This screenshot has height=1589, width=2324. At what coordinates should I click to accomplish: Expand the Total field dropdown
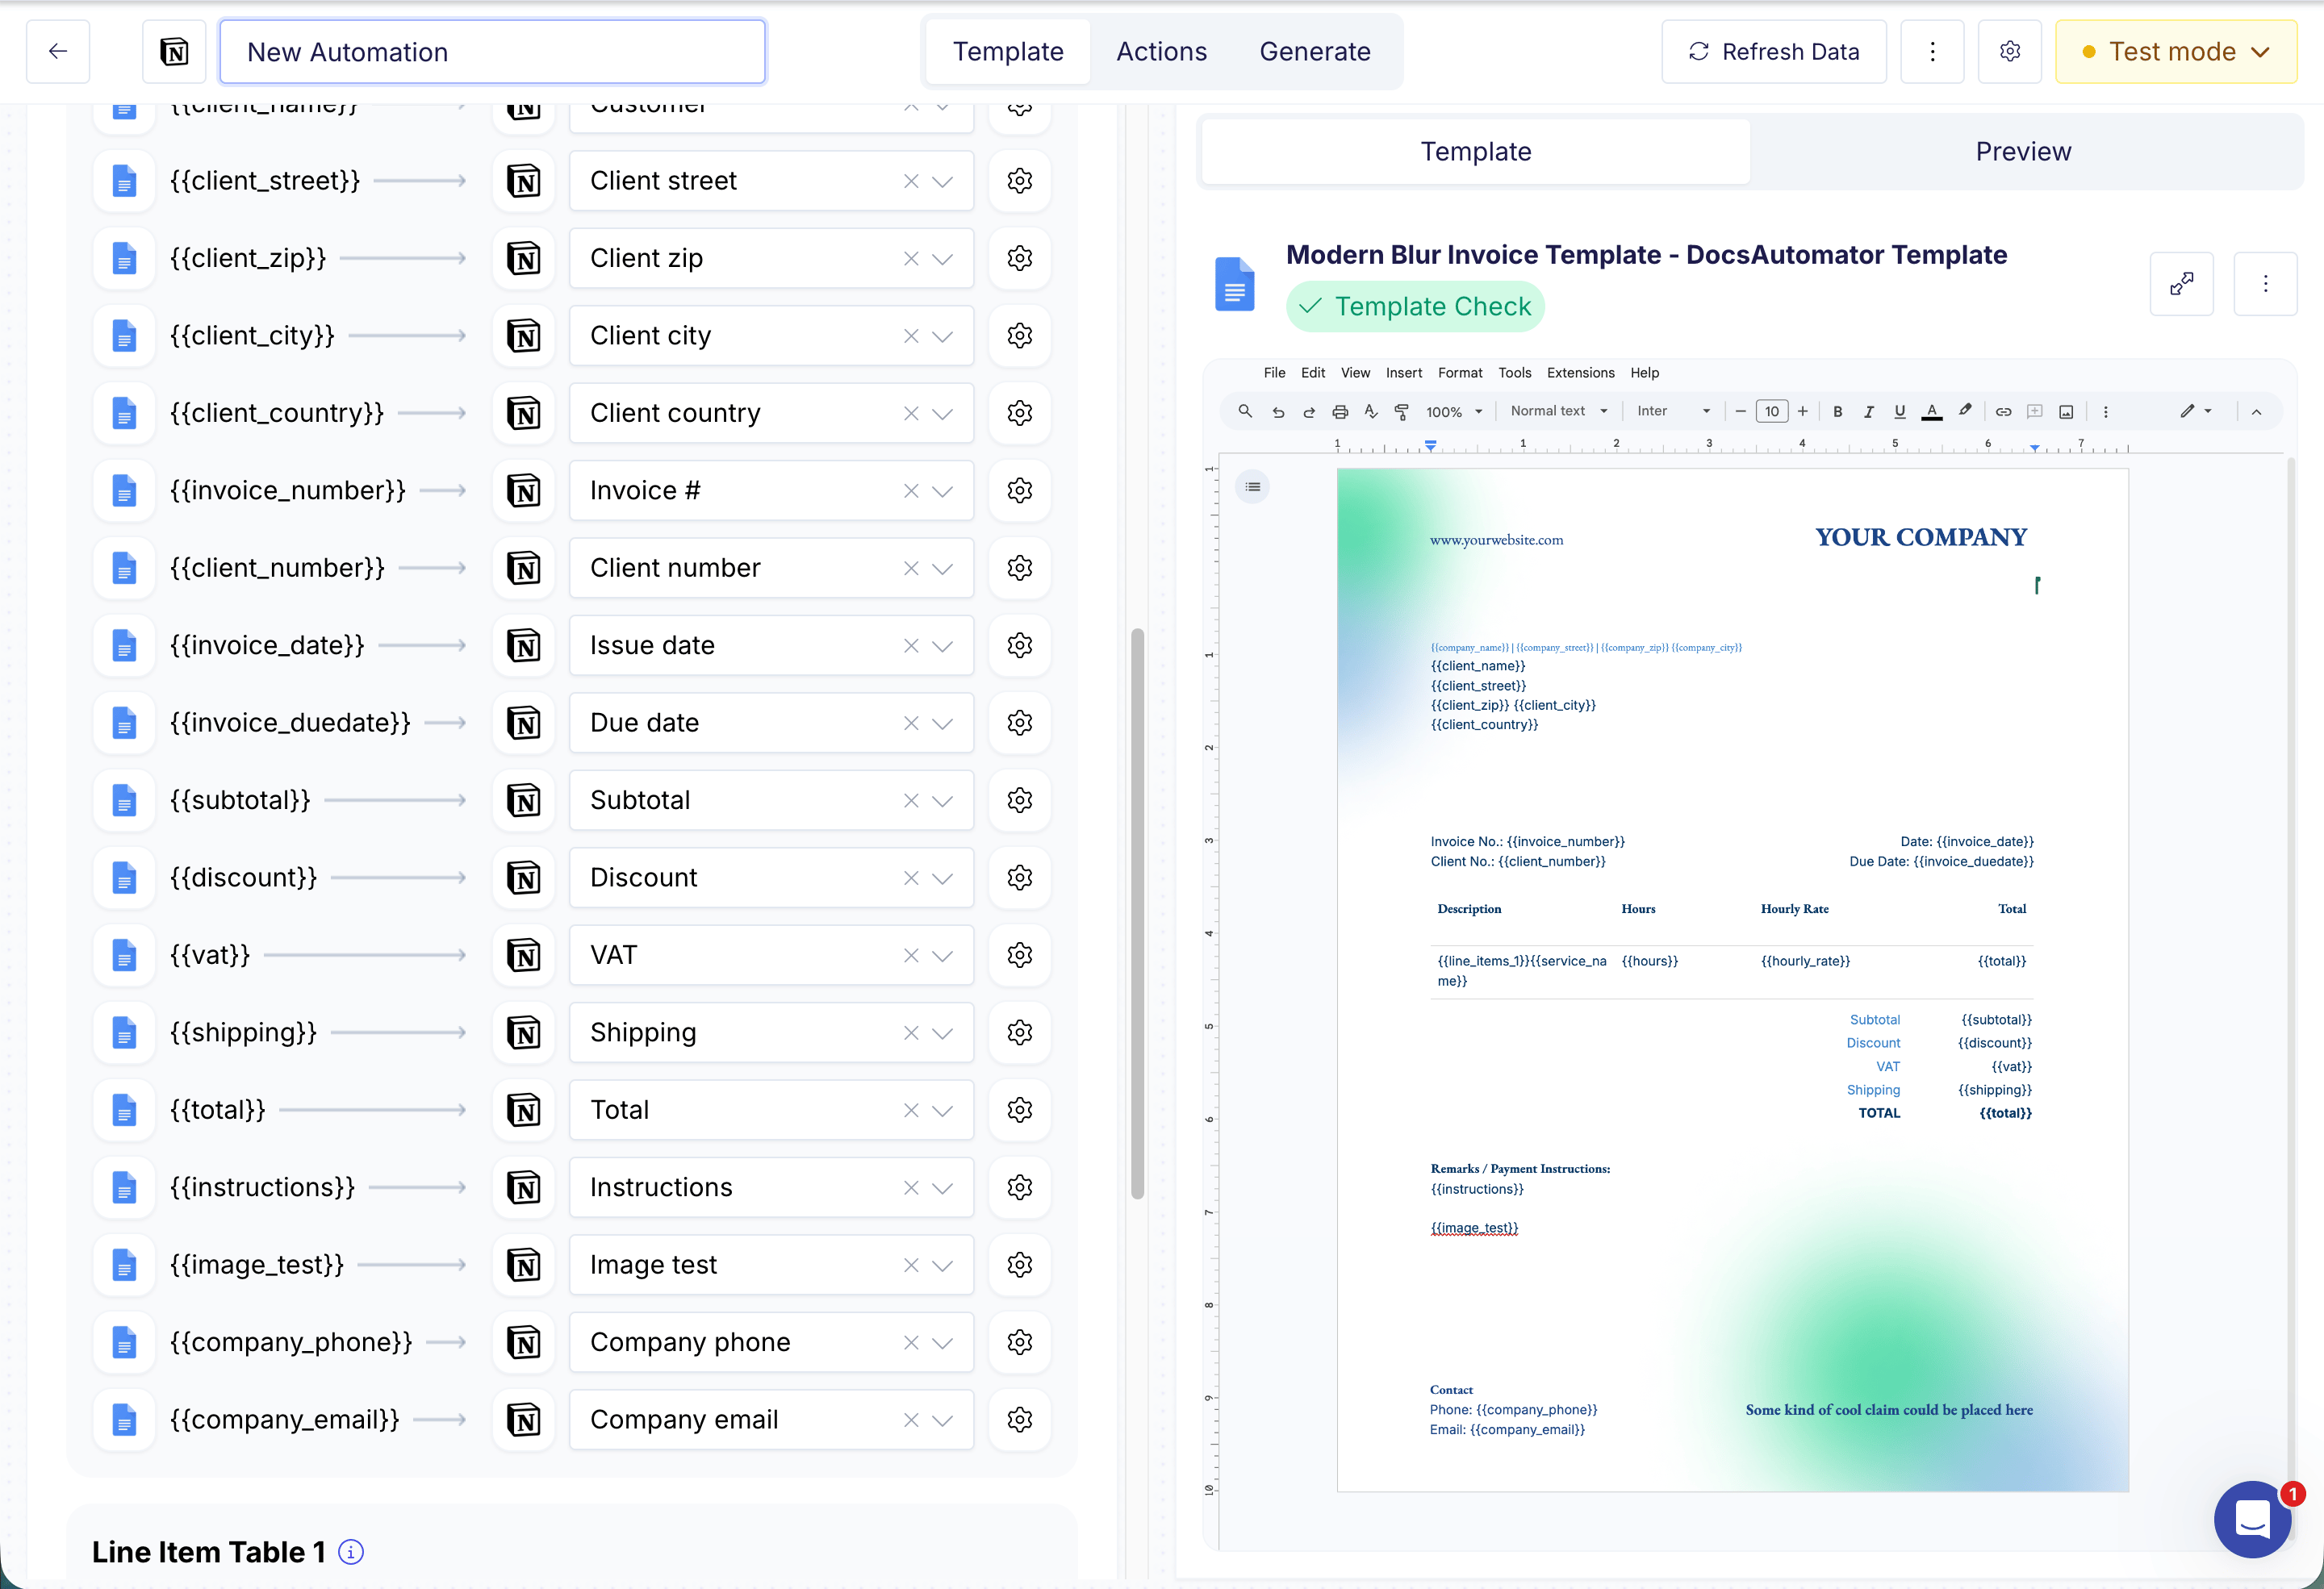pos(943,1111)
